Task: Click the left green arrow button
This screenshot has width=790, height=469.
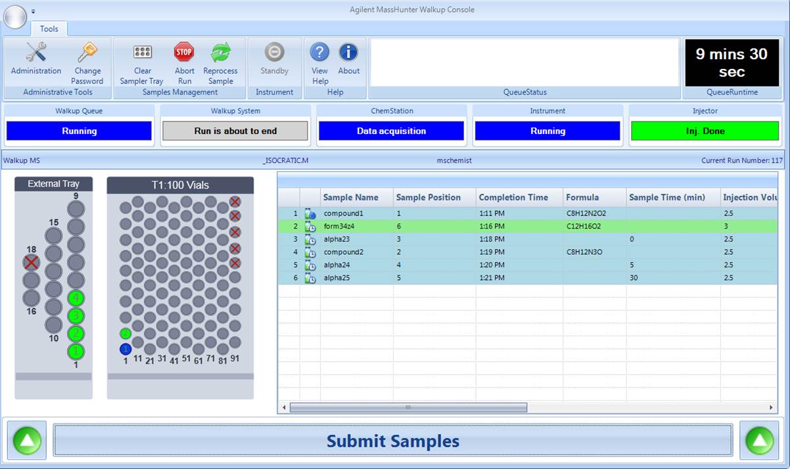Action: coord(27,440)
